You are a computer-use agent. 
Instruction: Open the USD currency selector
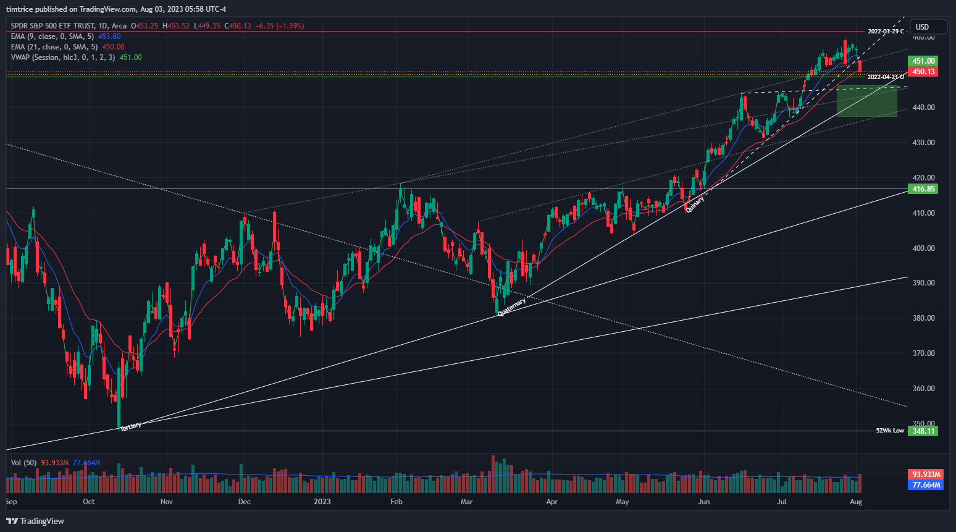pyautogui.click(x=928, y=27)
